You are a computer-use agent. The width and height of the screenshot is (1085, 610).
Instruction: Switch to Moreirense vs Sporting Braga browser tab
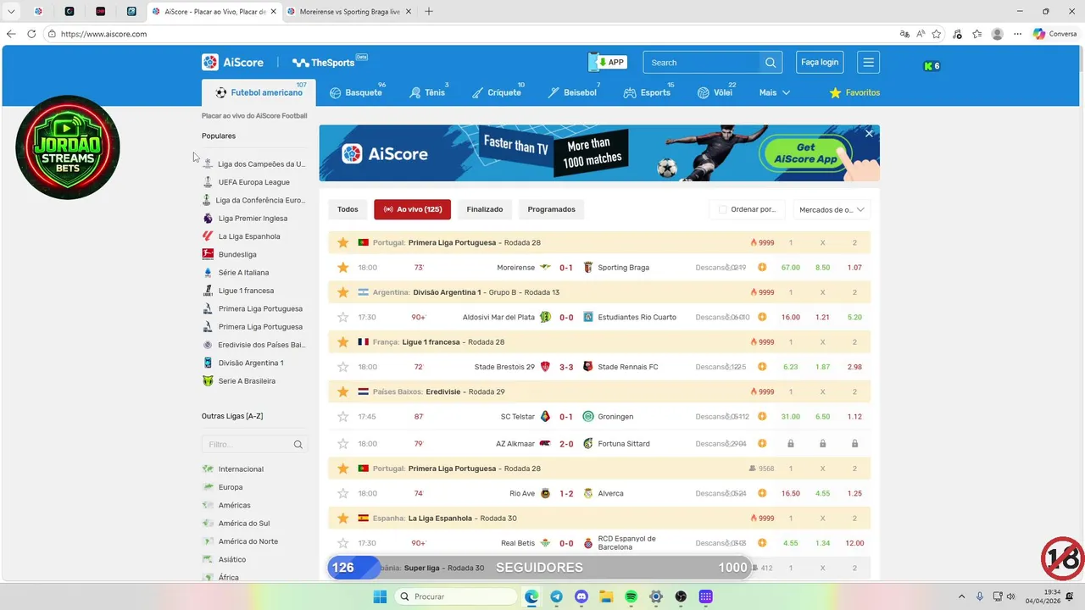(348, 12)
